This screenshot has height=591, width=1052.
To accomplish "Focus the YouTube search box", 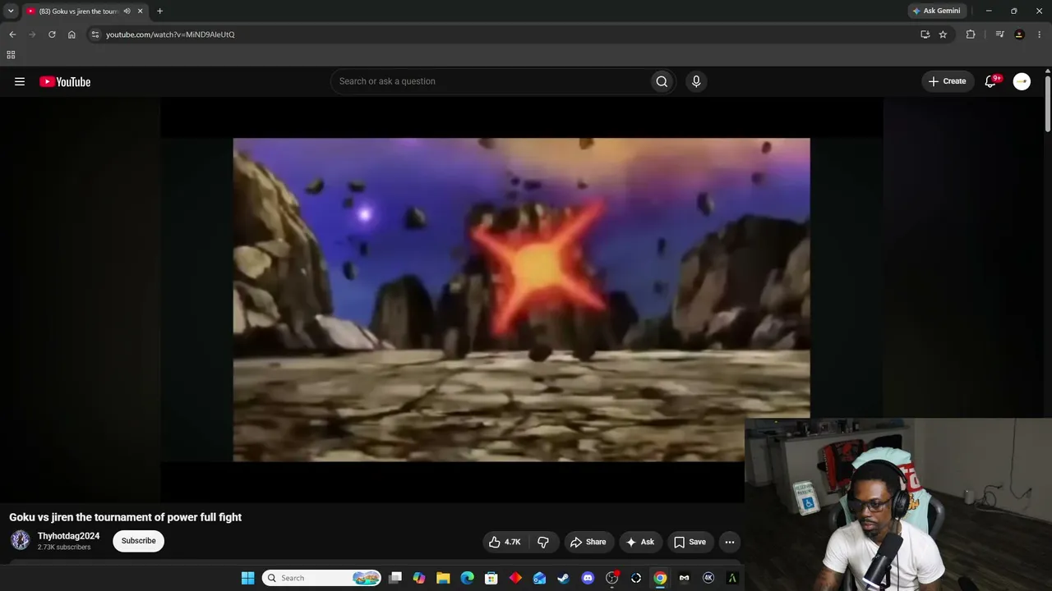I will [x=490, y=81].
